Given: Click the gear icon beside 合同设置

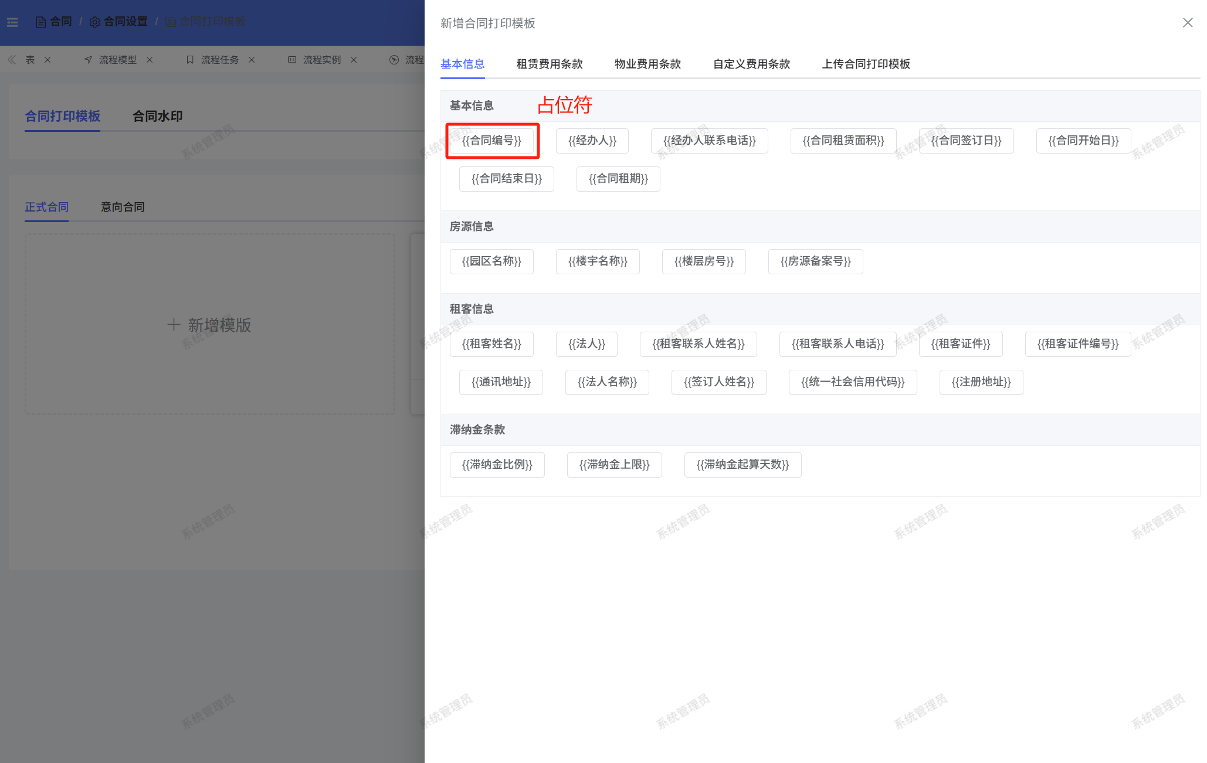Looking at the screenshot, I should pyautogui.click(x=94, y=22).
